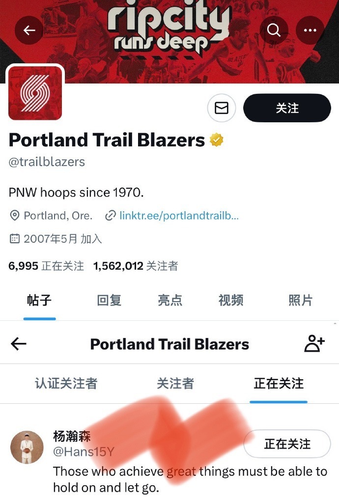
Task: Open the 视频 tab
Action: tap(231, 300)
